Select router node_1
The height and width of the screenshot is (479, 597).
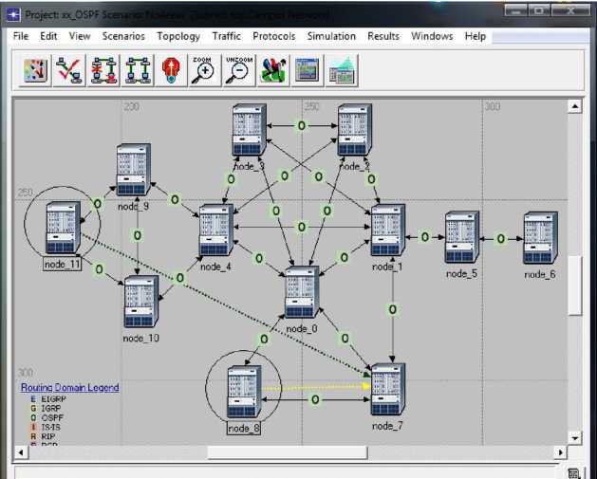point(387,230)
